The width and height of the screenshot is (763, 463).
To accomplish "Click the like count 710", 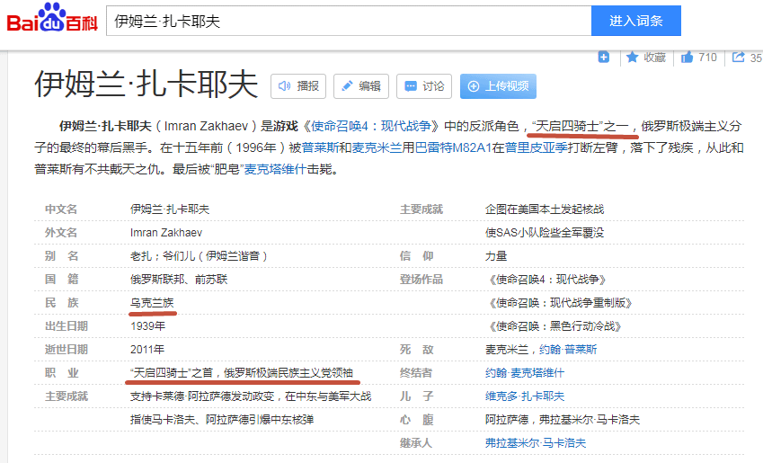I will coord(707,58).
